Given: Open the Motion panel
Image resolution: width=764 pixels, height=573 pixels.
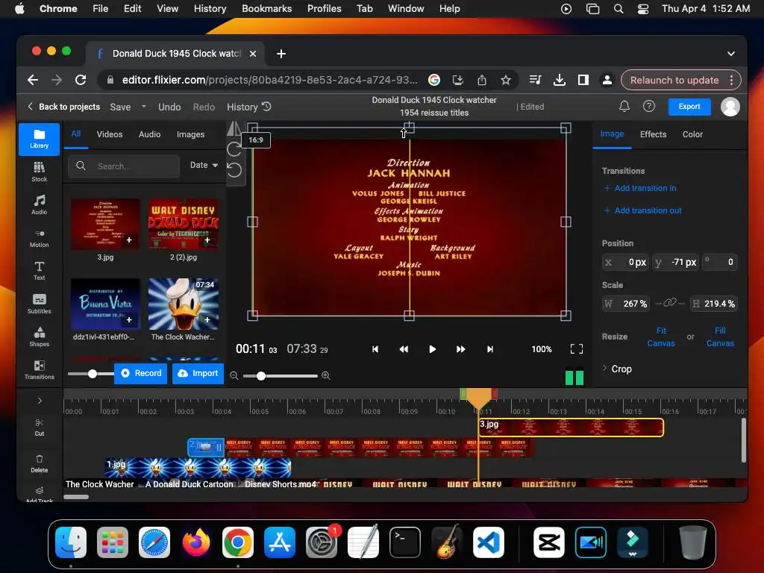Looking at the screenshot, I should (x=39, y=238).
